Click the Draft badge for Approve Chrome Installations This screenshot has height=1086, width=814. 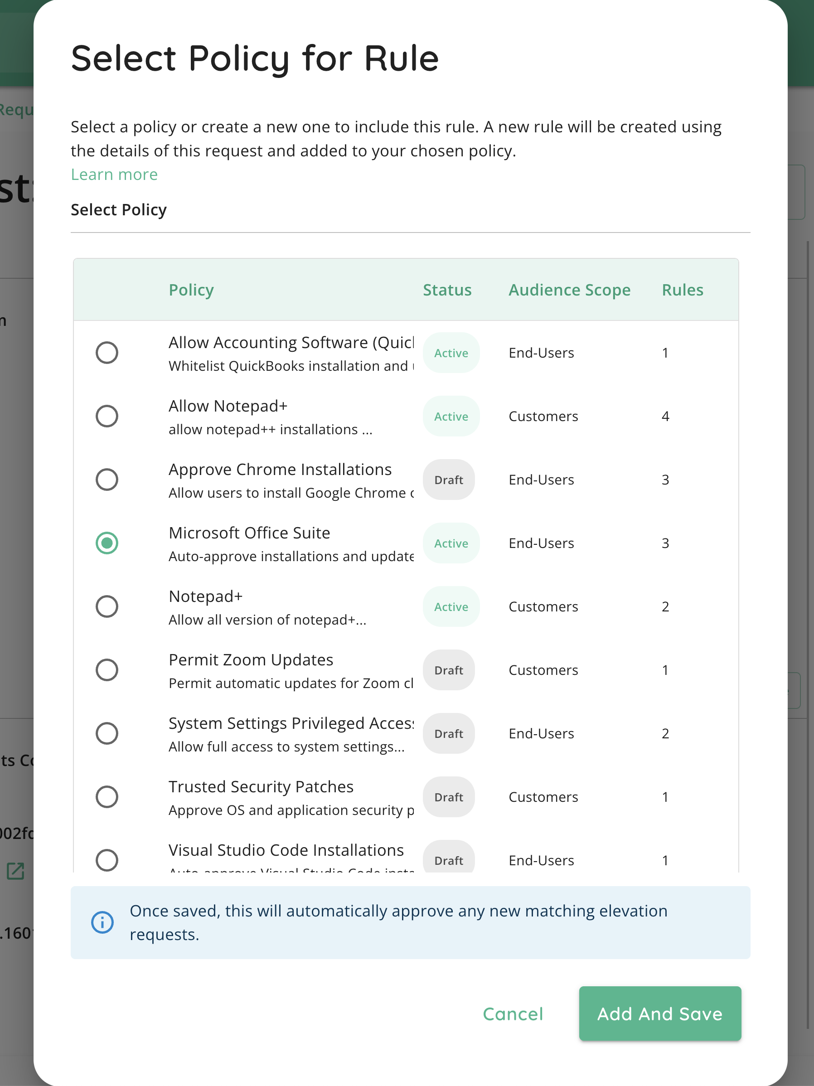tap(449, 480)
